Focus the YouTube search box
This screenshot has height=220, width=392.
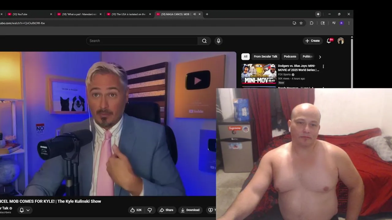coord(142,41)
